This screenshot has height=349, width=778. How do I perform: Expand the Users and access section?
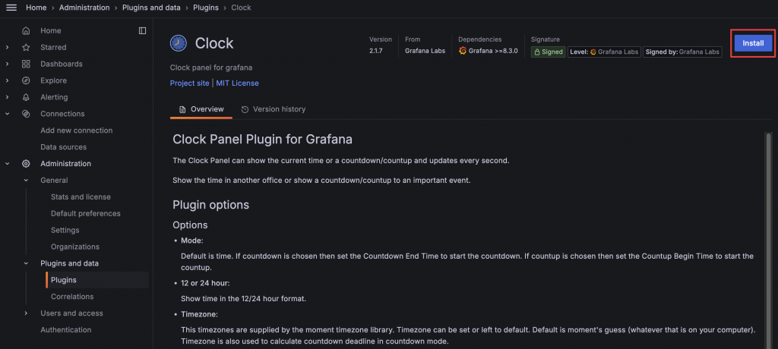[x=26, y=313]
